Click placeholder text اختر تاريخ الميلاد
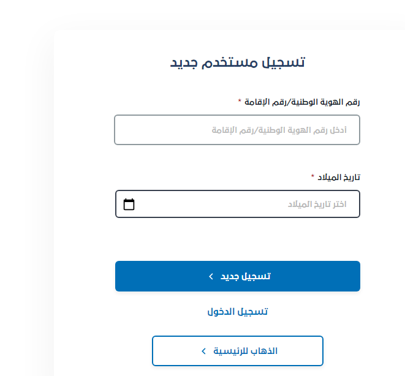The width and height of the screenshot is (405, 376). pos(317,205)
